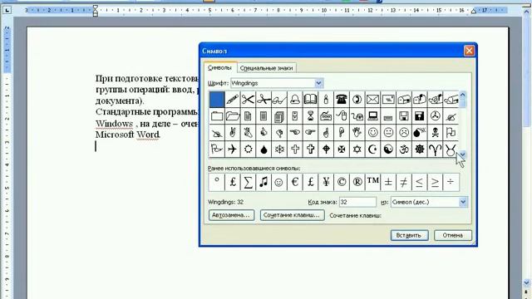Choose the computer mouse symbol

[x=342, y=116]
